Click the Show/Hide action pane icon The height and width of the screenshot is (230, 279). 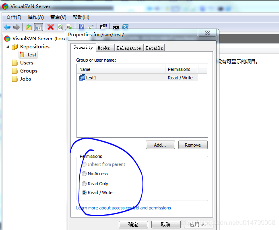91,27
